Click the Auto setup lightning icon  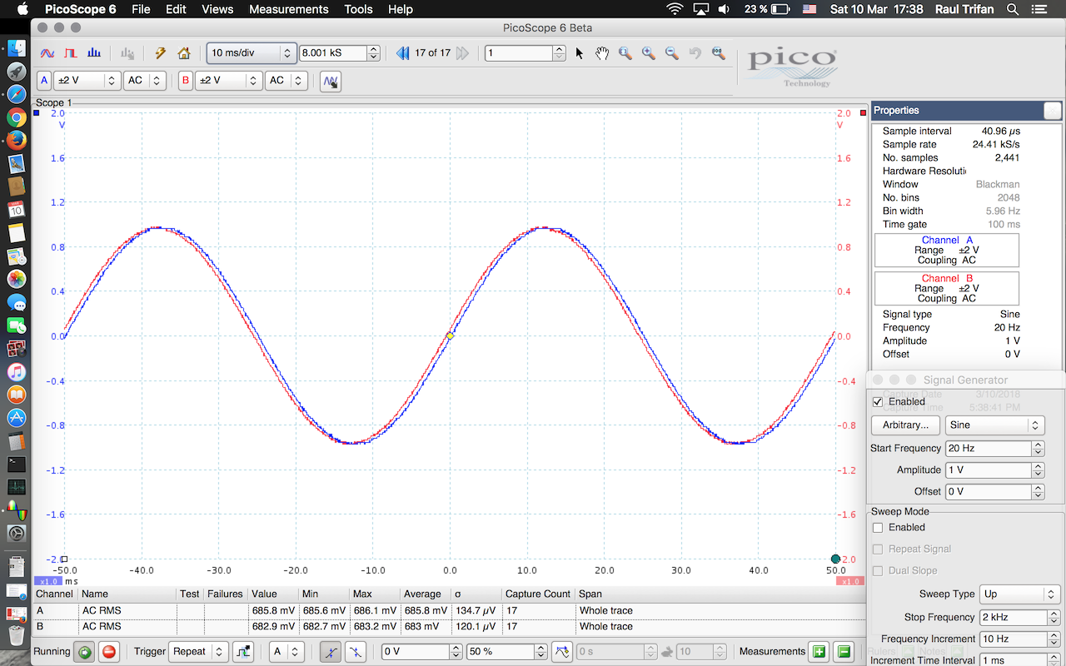click(x=161, y=53)
